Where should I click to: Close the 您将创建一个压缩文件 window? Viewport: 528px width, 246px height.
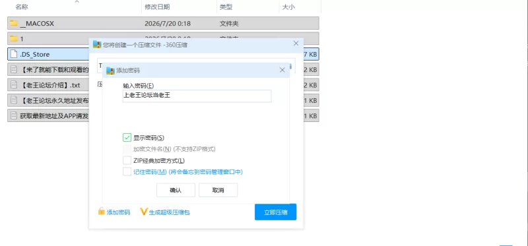pyautogui.click(x=296, y=44)
